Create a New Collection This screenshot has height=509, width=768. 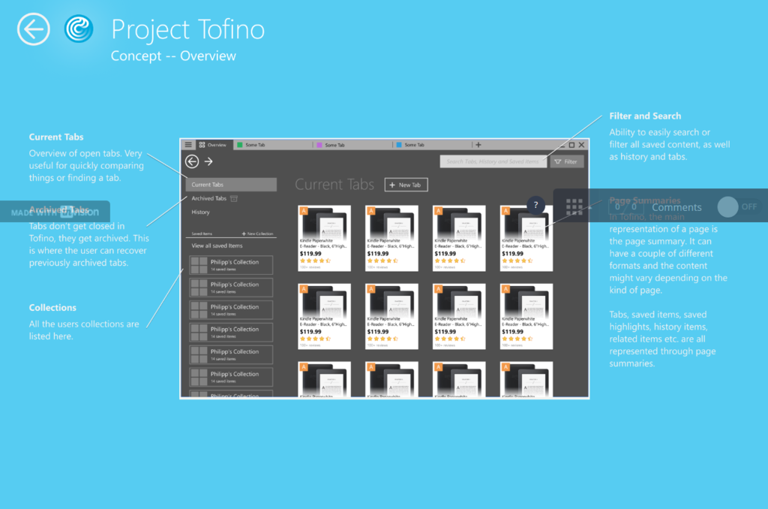coord(258,233)
